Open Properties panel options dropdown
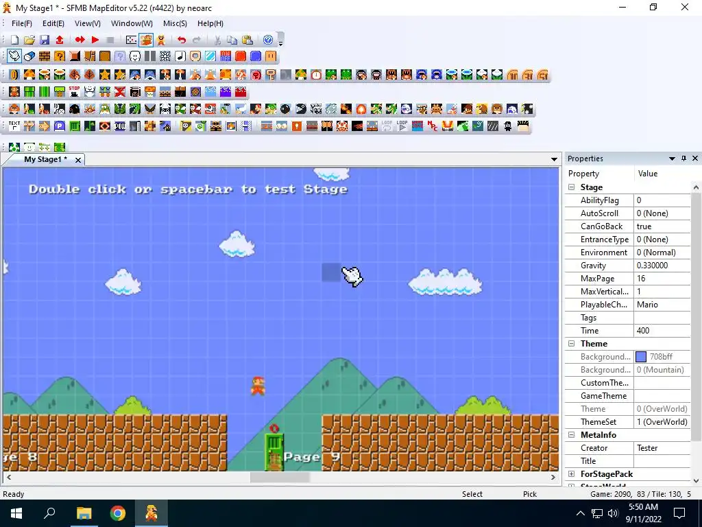Viewport: 702px width, 527px height. coord(672,159)
